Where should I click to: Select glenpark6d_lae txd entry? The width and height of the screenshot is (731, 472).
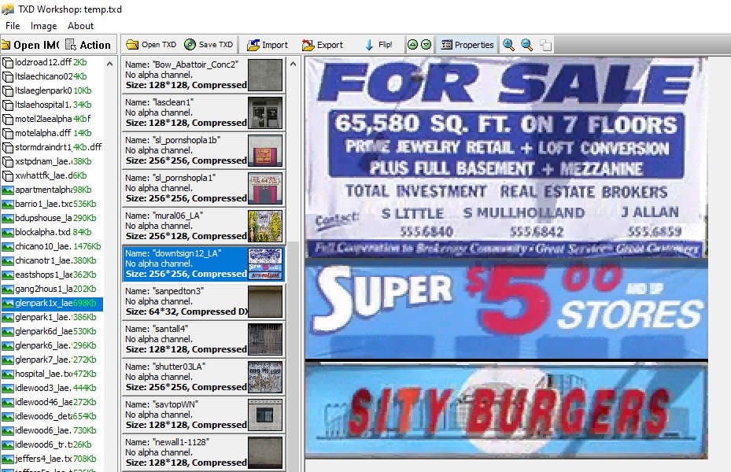coord(52,331)
